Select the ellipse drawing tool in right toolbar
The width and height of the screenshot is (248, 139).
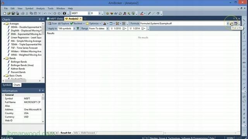point(244,58)
